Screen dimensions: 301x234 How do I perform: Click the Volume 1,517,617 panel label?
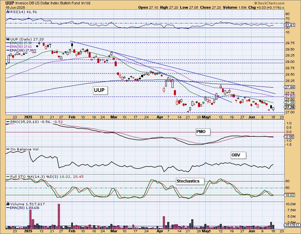[27, 204]
